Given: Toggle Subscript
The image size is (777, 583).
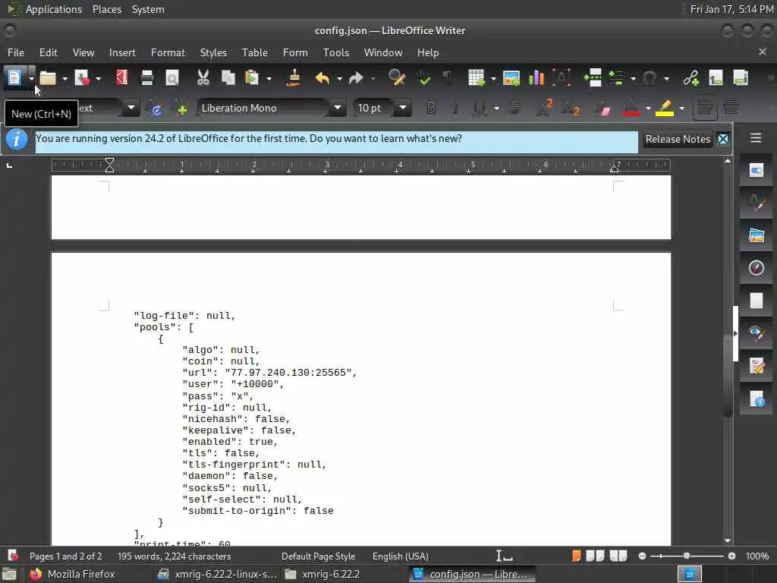Looking at the screenshot, I should tap(571, 108).
